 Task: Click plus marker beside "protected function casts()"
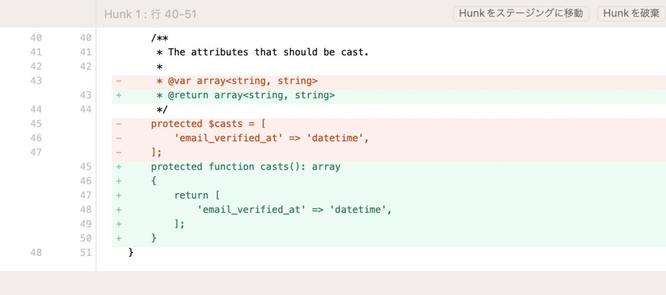pyautogui.click(x=119, y=167)
